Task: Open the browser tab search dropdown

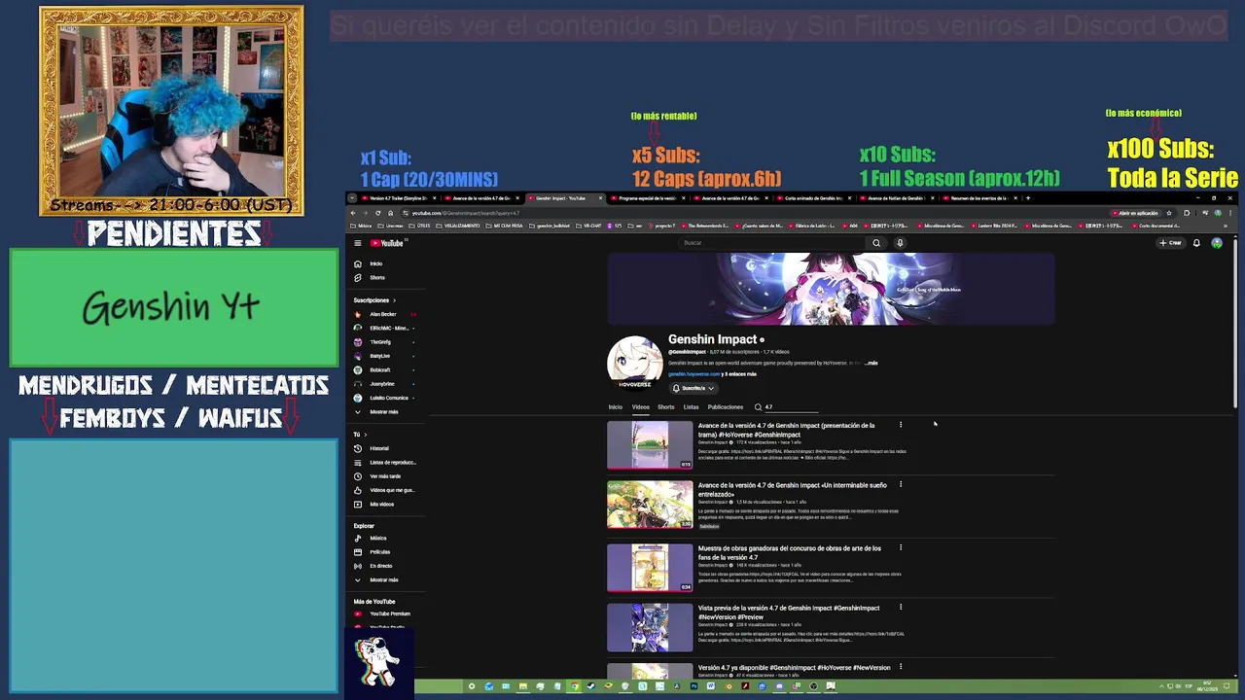Action: (352, 197)
